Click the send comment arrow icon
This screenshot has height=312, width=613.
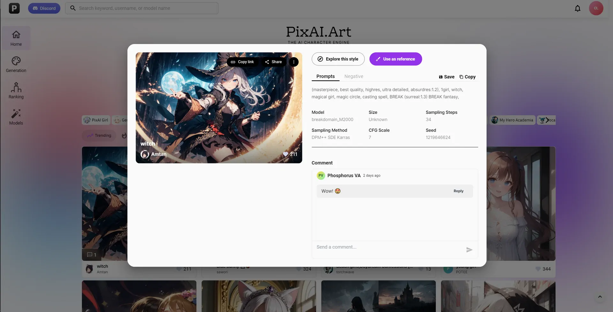[469, 250]
